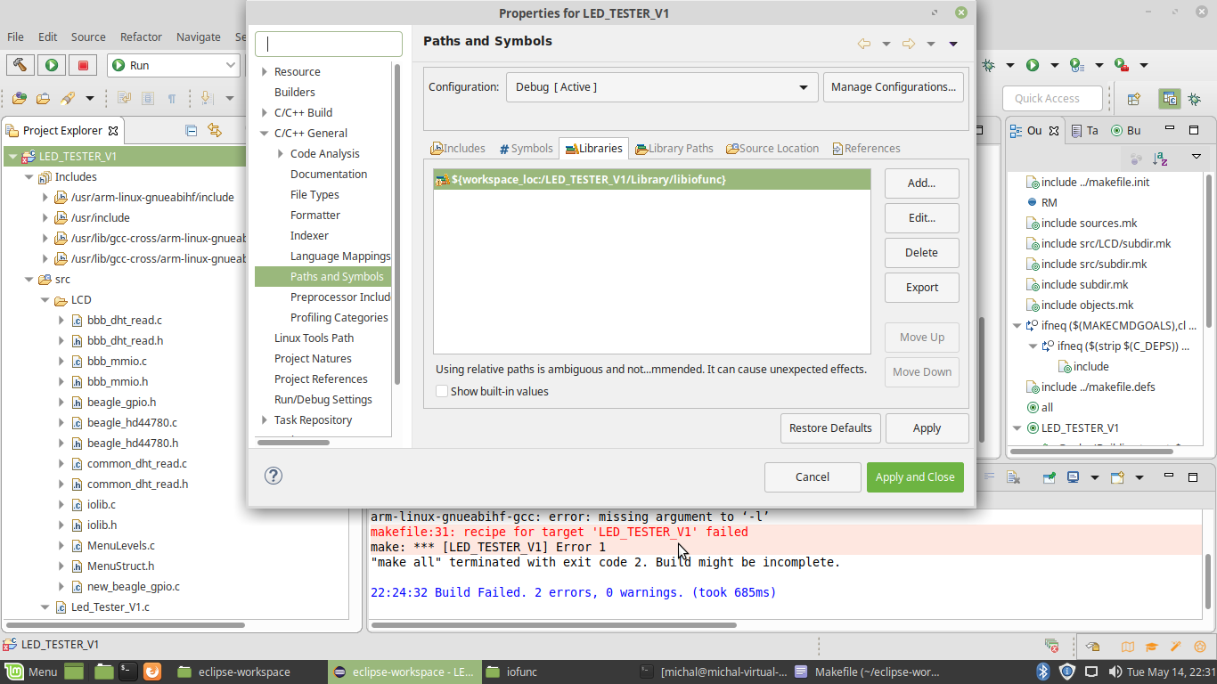The width and height of the screenshot is (1217, 684).
Task: Click the hammer Build icon
Action: pos(20,65)
